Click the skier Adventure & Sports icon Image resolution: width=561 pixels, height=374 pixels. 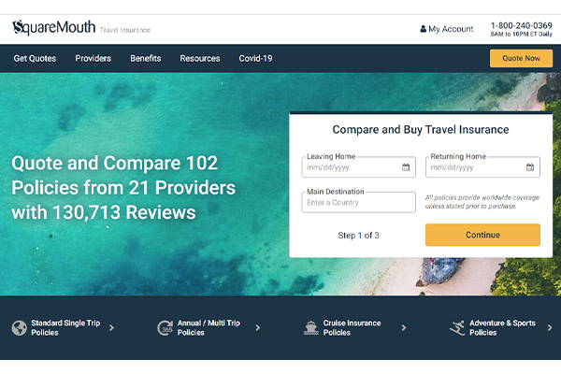tap(457, 327)
